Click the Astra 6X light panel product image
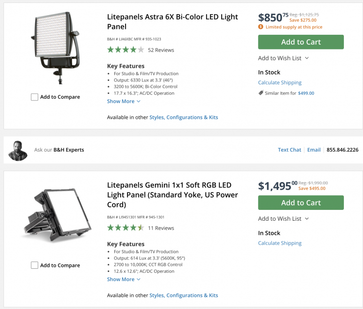The height and width of the screenshot is (309, 363). tap(55, 45)
